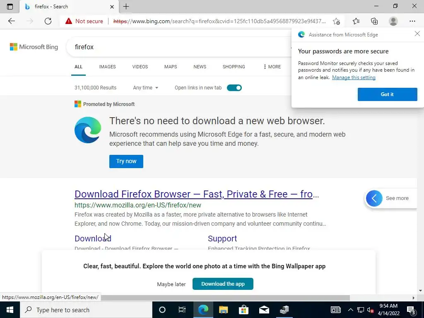Click the Download the app button
This screenshot has height=318, width=424.
pos(223,284)
